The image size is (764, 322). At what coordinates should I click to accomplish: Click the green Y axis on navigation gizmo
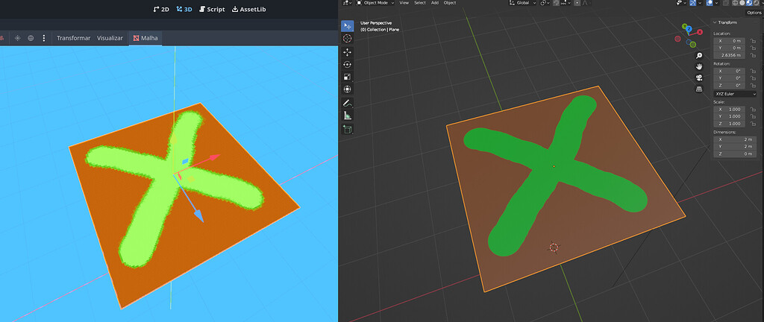tap(685, 26)
